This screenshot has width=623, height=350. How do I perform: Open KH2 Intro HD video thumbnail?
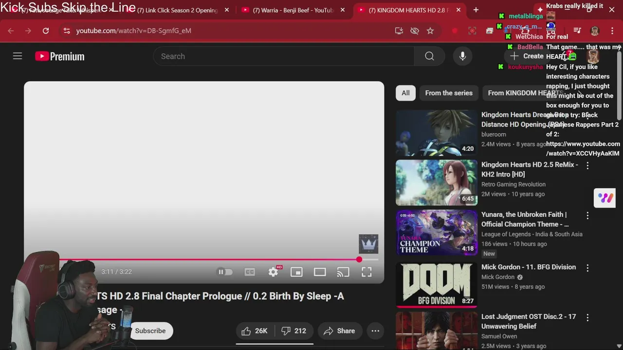pyautogui.click(x=437, y=183)
